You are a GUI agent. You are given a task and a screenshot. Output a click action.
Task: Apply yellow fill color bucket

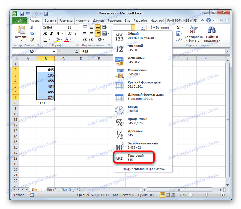pos(57,40)
